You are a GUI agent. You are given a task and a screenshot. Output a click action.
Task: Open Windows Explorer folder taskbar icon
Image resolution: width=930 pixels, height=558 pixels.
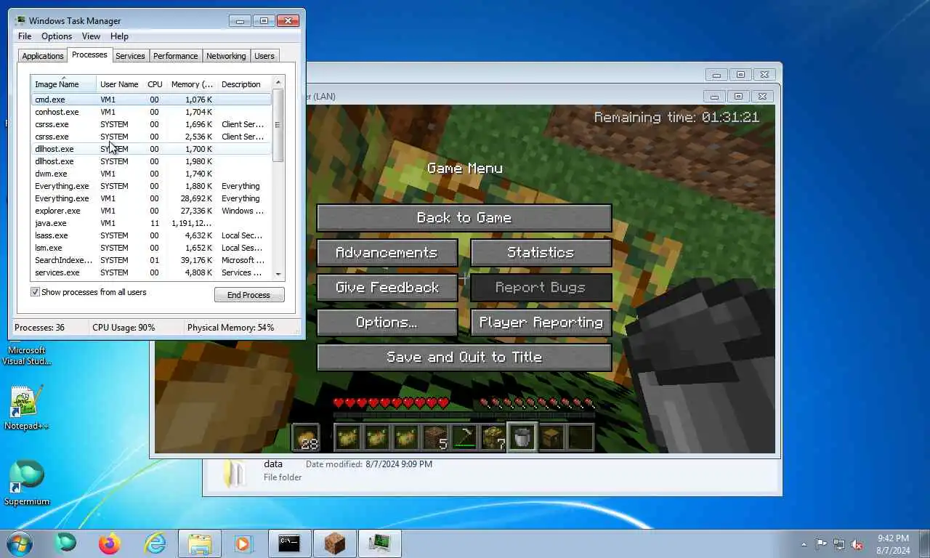point(200,543)
